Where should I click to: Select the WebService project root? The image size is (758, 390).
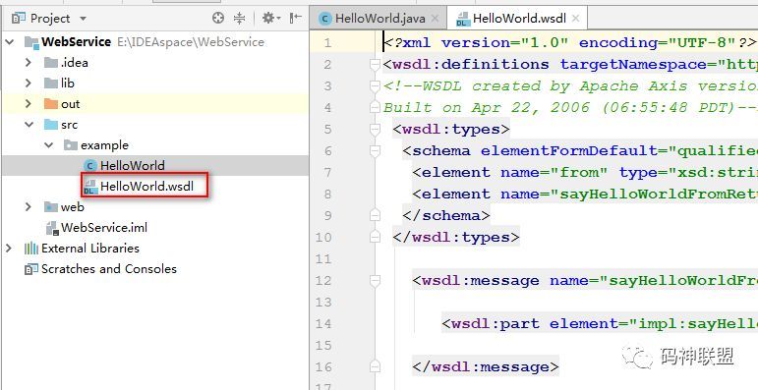(x=77, y=42)
